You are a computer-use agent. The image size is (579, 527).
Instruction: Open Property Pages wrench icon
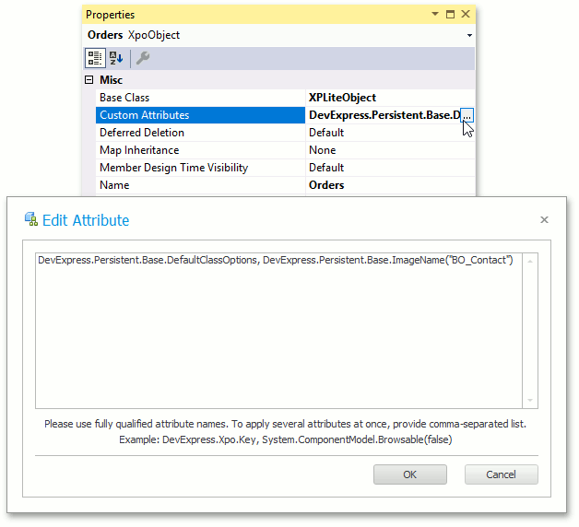[143, 58]
